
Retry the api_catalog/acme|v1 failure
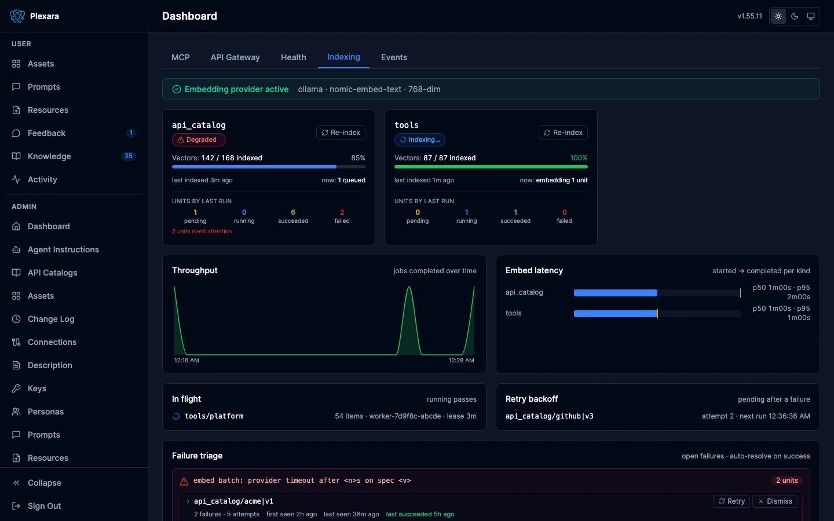pyautogui.click(x=731, y=501)
